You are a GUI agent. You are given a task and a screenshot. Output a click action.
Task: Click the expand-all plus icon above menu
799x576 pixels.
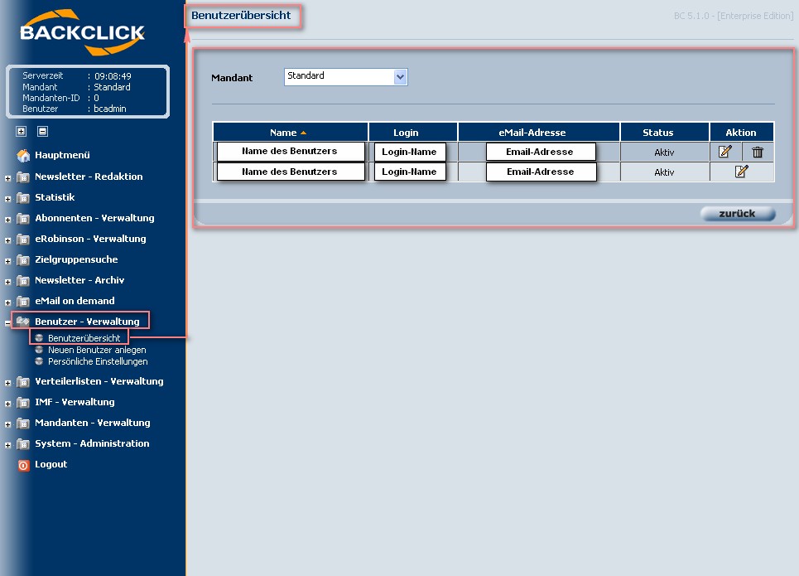(22, 131)
